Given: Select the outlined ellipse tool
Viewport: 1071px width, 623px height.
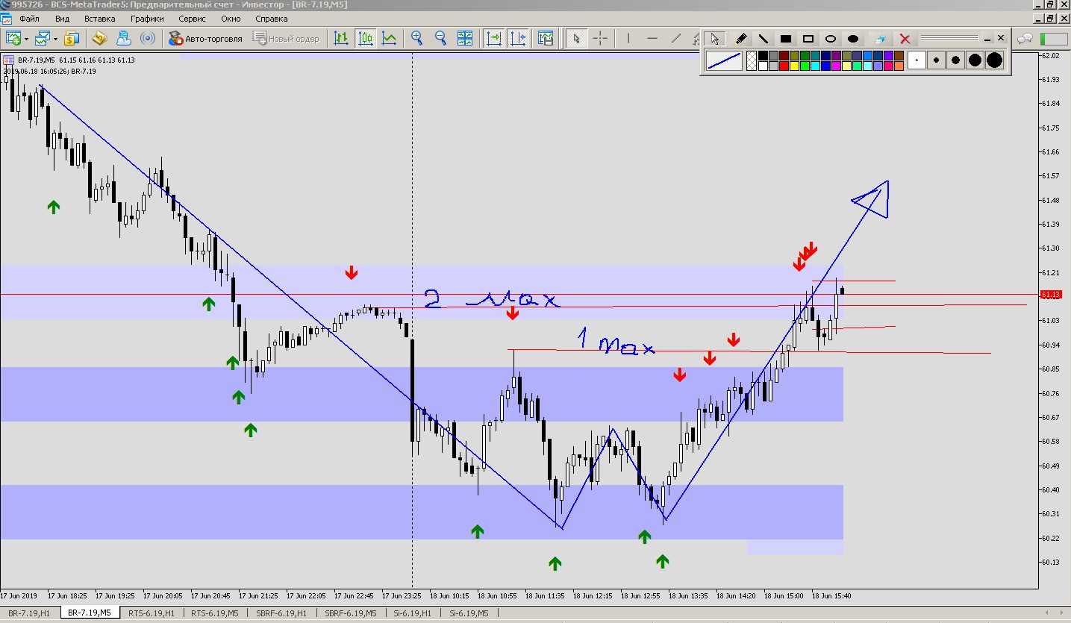Looking at the screenshot, I should (830, 38).
